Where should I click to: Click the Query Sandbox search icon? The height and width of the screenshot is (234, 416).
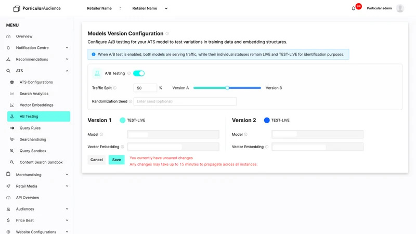12,151
